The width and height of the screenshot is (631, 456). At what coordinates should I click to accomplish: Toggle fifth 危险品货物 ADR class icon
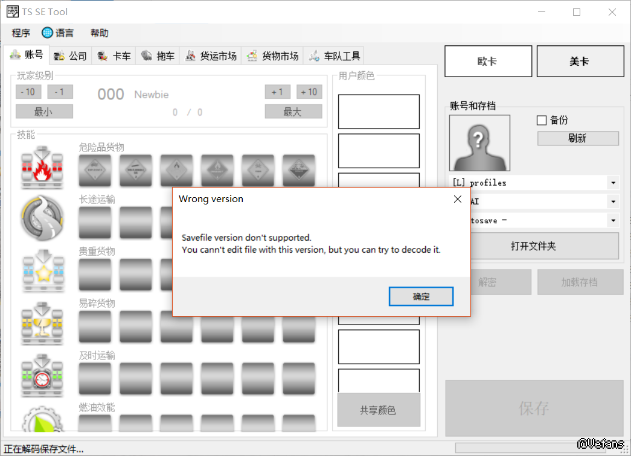tap(258, 171)
